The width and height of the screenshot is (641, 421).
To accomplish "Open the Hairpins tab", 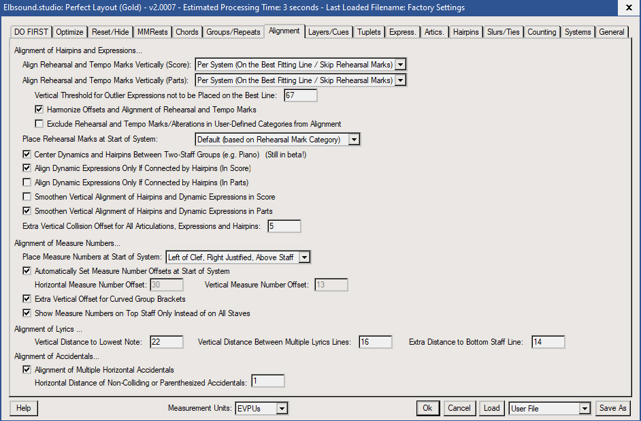I will [x=466, y=32].
